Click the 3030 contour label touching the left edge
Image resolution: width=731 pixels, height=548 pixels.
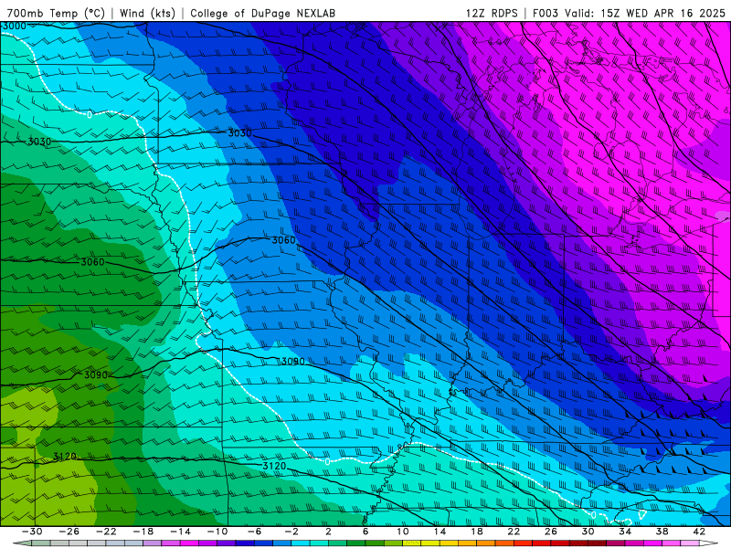tap(39, 142)
